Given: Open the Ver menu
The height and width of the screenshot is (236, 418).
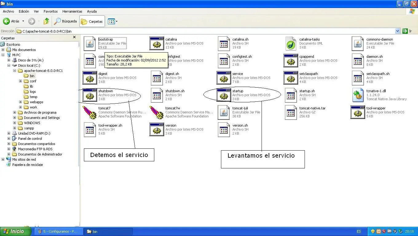Looking at the screenshot, I should [x=36, y=11].
